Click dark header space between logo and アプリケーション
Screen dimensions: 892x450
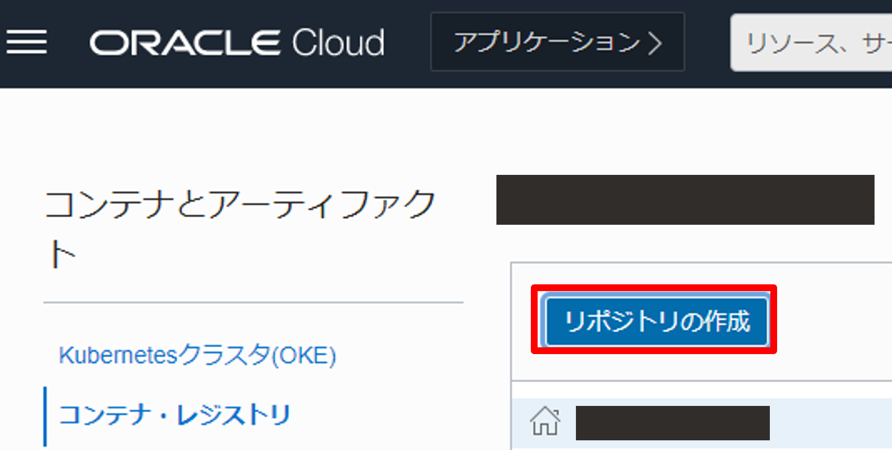click(x=407, y=43)
